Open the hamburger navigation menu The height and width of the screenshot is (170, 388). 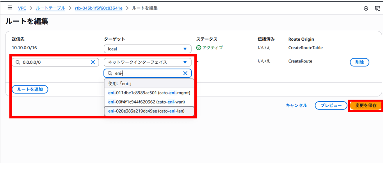(x=10, y=8)
